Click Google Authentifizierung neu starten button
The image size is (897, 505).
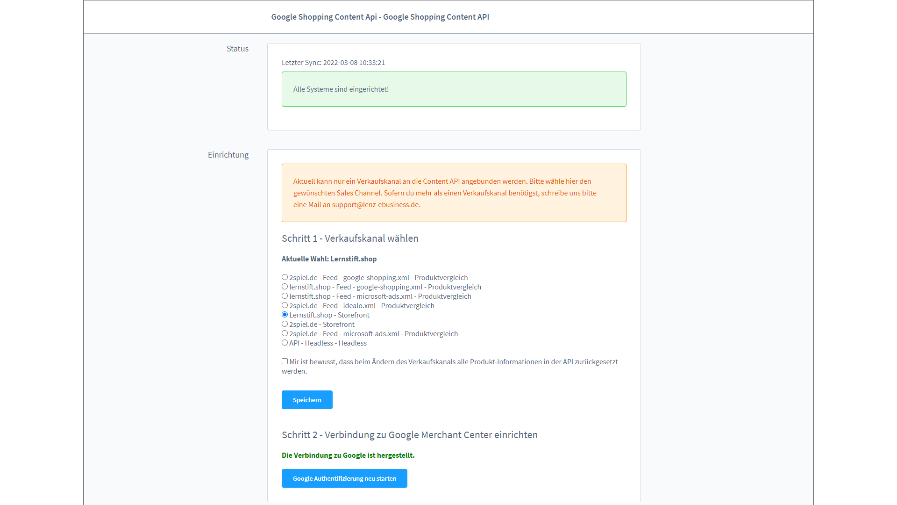click(x=344, y=478)
